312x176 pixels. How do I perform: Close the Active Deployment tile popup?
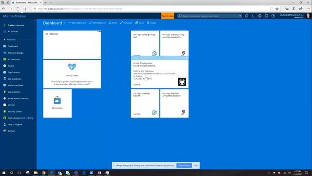click(x=186, y=58)
